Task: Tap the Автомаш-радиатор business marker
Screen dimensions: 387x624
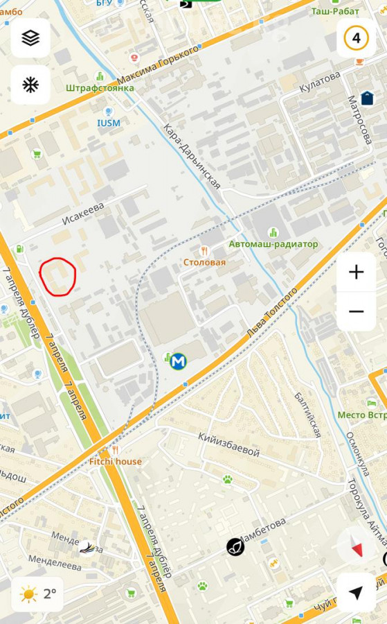Action: (273, 232)
